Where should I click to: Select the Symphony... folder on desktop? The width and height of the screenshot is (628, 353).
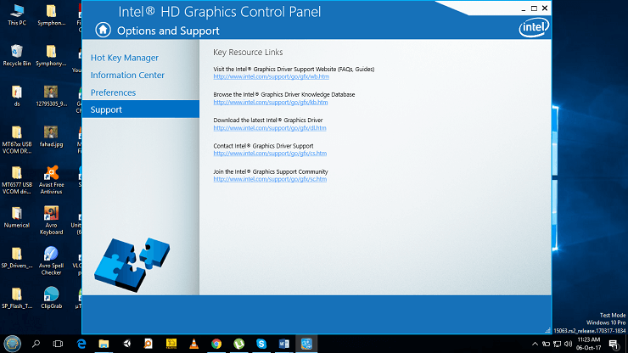click(51, 55)
